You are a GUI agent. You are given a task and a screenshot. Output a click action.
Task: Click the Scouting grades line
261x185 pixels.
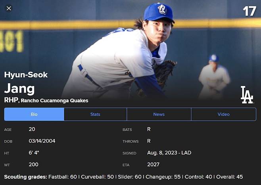coord(123,177)
